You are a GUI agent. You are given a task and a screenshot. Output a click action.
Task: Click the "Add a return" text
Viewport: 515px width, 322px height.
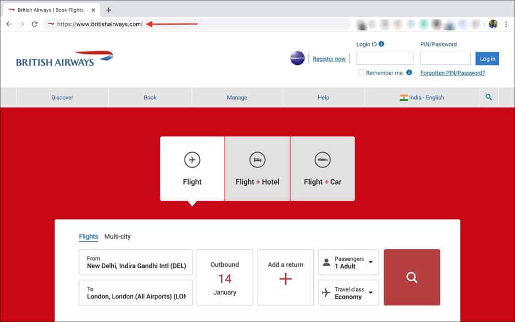[x=286, y=265]
